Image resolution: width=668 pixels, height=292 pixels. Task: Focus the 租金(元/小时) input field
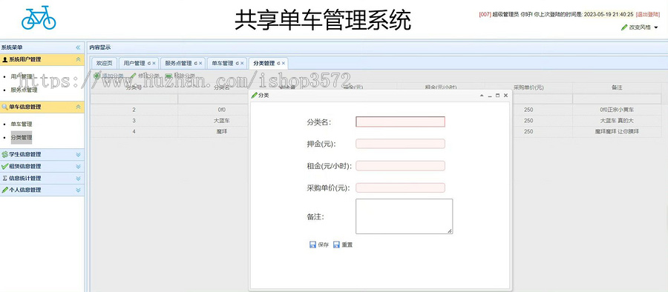click(400, 165)
